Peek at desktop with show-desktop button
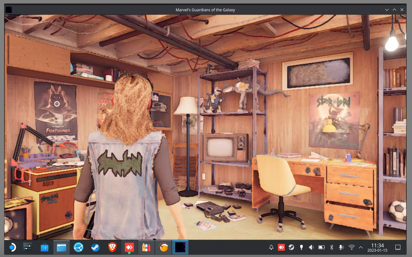 398,247
